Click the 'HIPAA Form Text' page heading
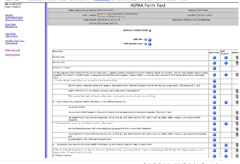The width and height of the screenshot is (240, 164). click(x=148, y=5)
